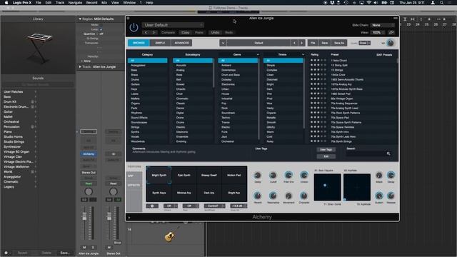Go to the previous plugin setting arrow
The image size is (457, 257).
tap(146, 32)
